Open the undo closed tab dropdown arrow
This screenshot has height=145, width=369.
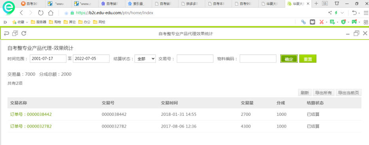[359, 13]
